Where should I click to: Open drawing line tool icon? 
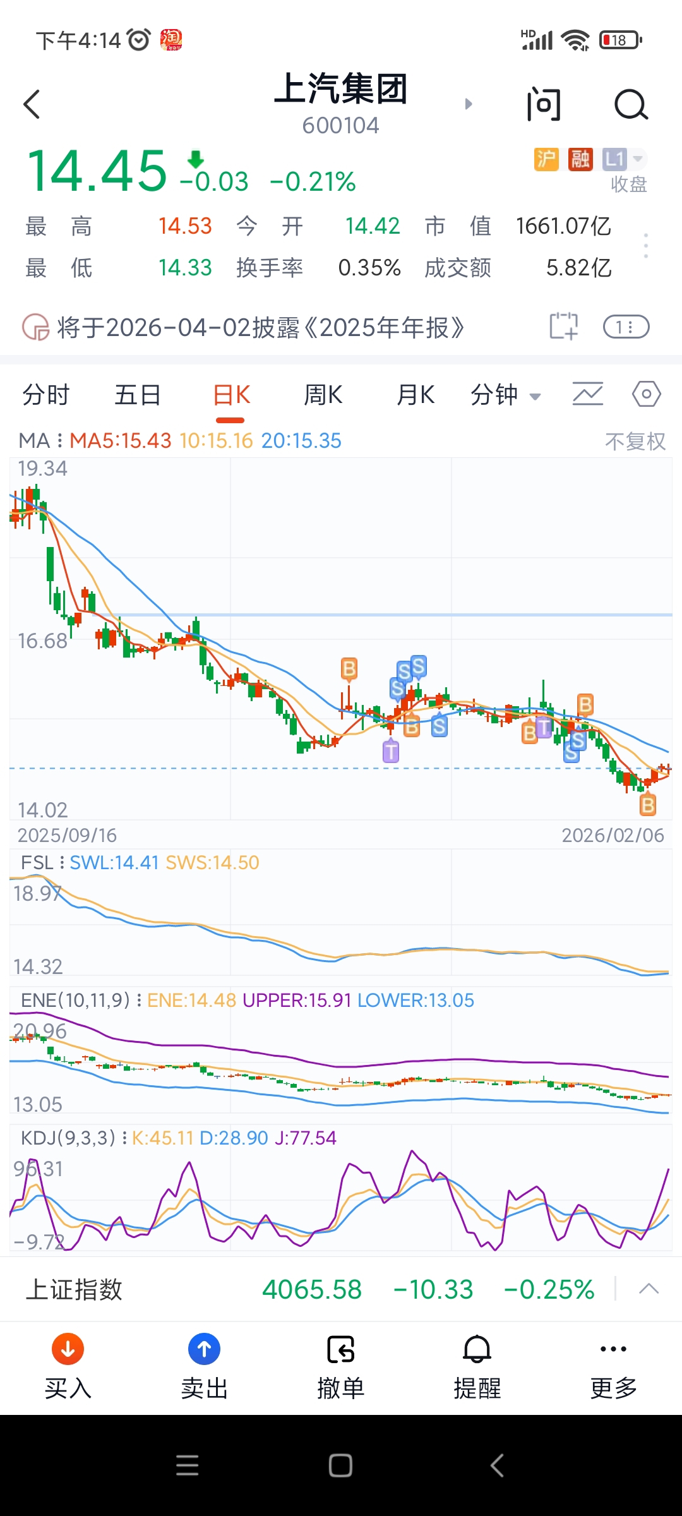pyautogui.click(x=587, y=395)
